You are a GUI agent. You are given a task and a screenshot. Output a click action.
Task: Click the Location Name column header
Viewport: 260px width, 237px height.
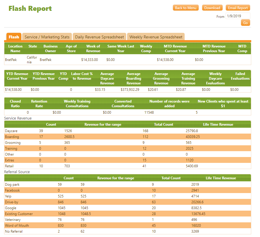(15, 49)
